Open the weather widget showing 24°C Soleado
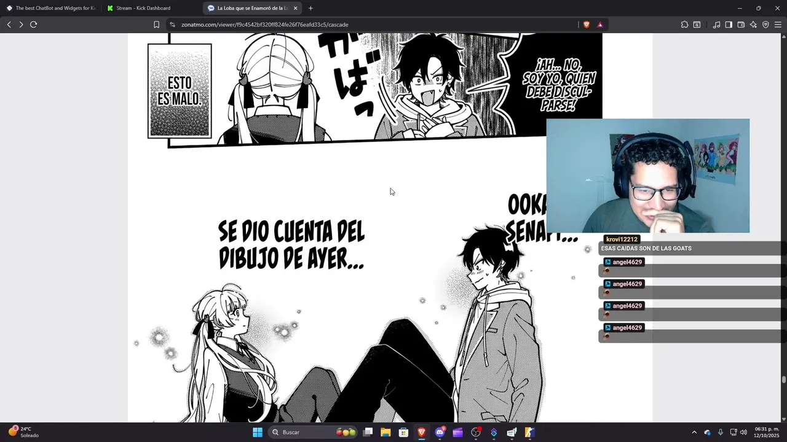Screen dimensions: 787x442 [x=23, y=432]
